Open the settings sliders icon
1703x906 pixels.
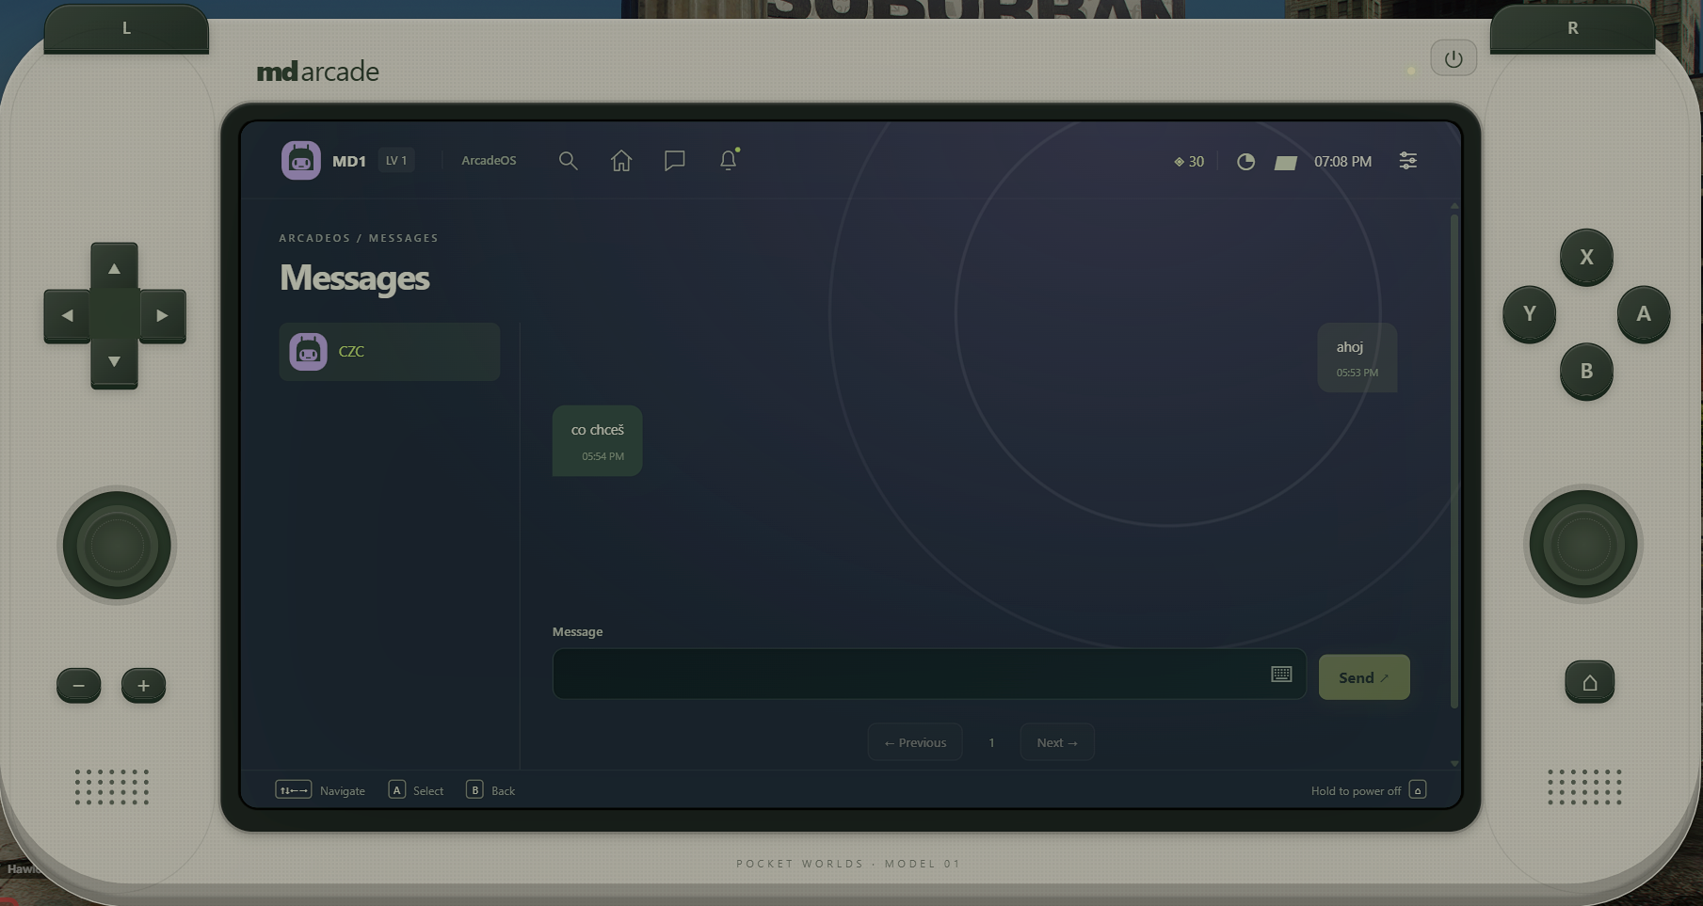click(1407, 161)
